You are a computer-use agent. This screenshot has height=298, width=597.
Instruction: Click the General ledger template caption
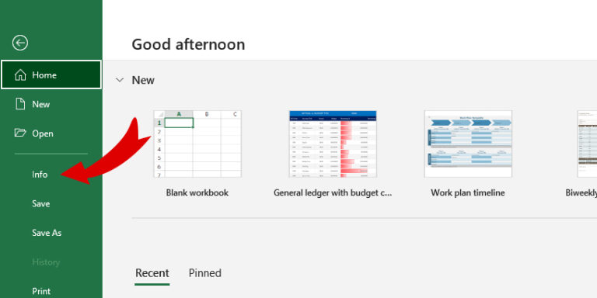[x=333, y=192]
